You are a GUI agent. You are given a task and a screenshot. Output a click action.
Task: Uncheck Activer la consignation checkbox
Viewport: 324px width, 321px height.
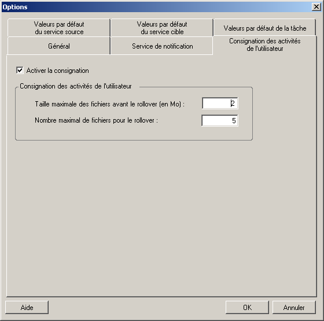(20, 70)
